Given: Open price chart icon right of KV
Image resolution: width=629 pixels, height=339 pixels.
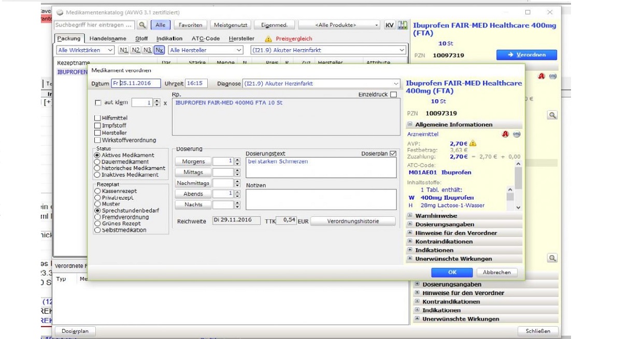Looking at the screenshot, I should point(402,25).
